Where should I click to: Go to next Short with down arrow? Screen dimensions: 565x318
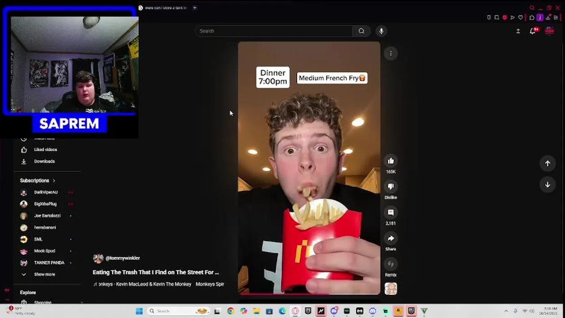coord(547,185)
